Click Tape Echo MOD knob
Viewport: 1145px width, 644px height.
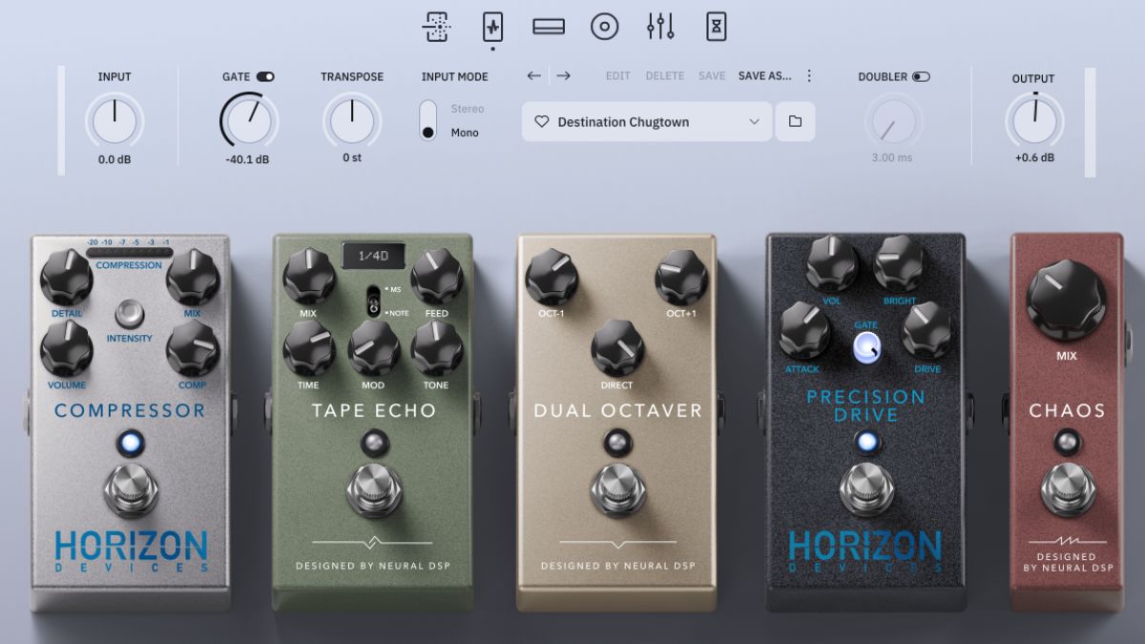[373, 347]
